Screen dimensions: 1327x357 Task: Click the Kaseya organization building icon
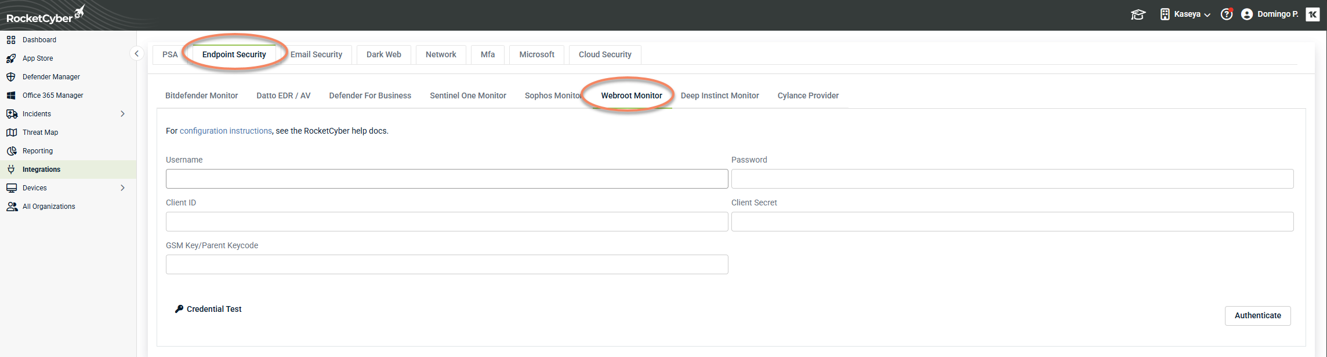pyautogui.click(x=1165, y=14)
